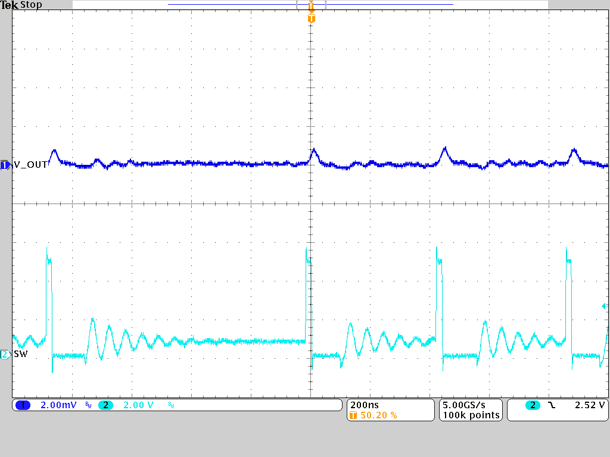Click the bandwidth limit icon next to 2.00mV
The image size is (610, 457).
[87, 405]
